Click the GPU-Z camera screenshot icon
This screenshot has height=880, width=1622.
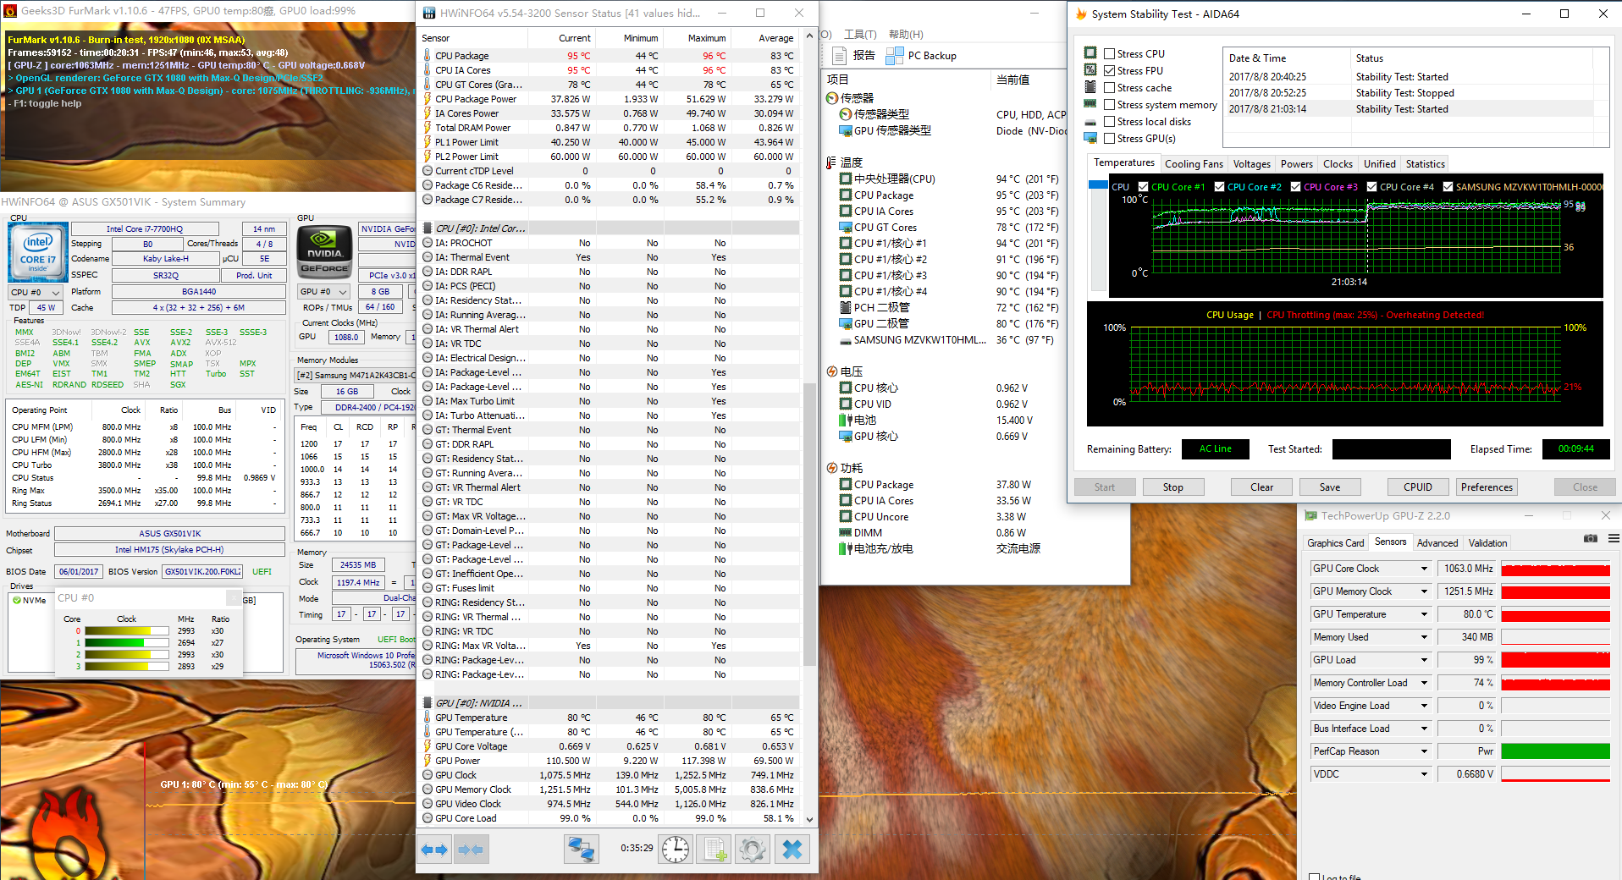1591,538
